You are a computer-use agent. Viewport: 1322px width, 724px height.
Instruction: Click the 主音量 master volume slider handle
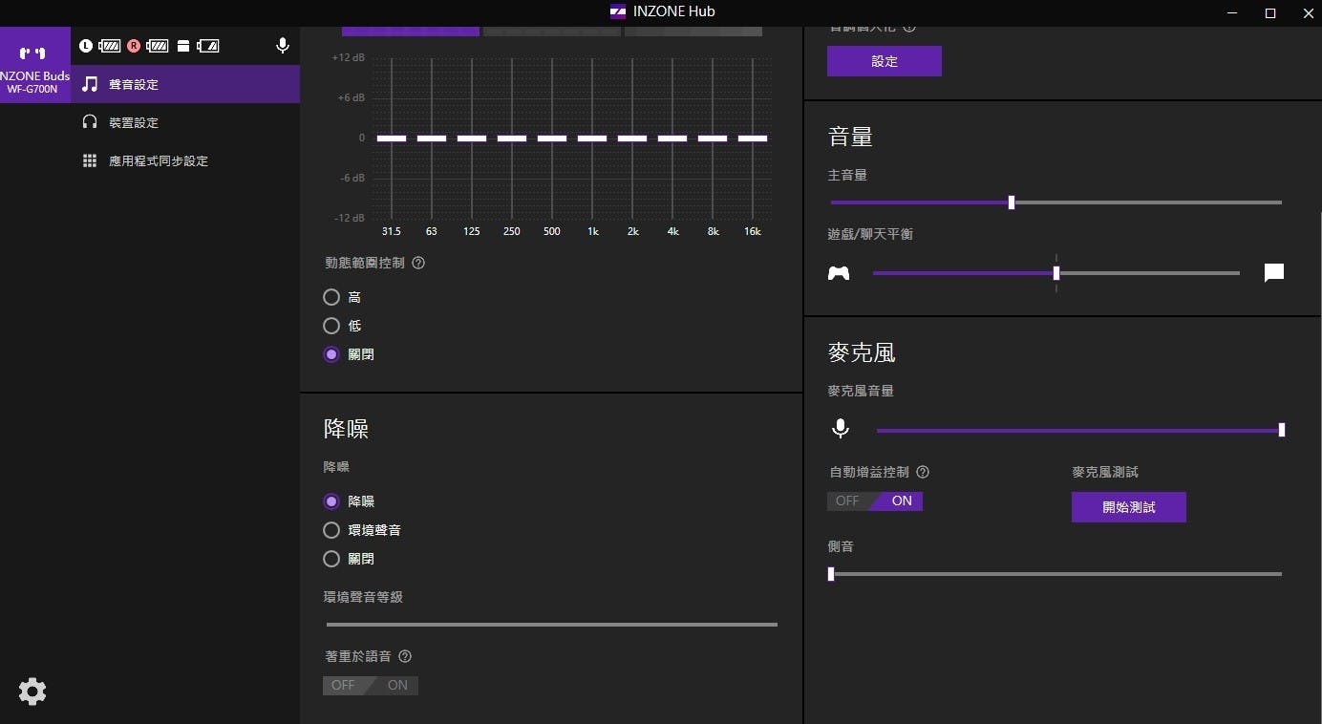coord(1012,202)
